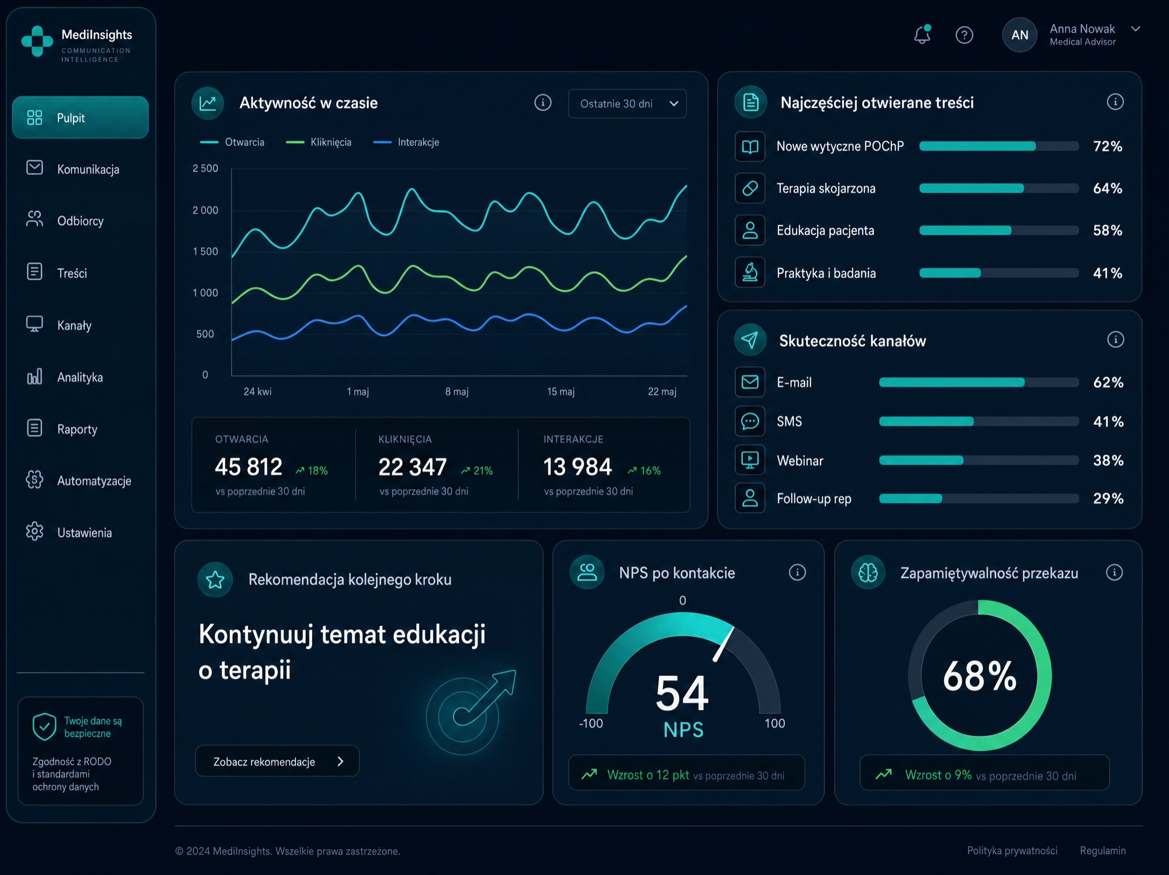
Task: Click the Praktyka i badania microscope icon
Action: pyautogui.click(x=750, y=272)
